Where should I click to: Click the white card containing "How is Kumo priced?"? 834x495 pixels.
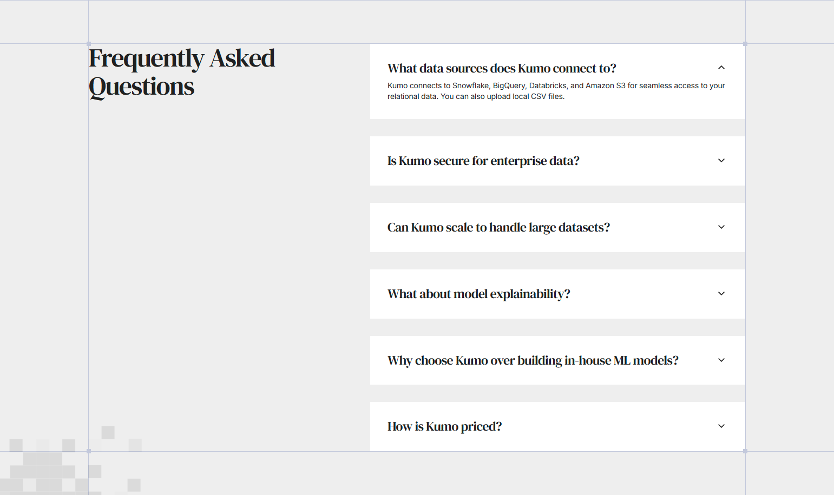pos(557,426)
